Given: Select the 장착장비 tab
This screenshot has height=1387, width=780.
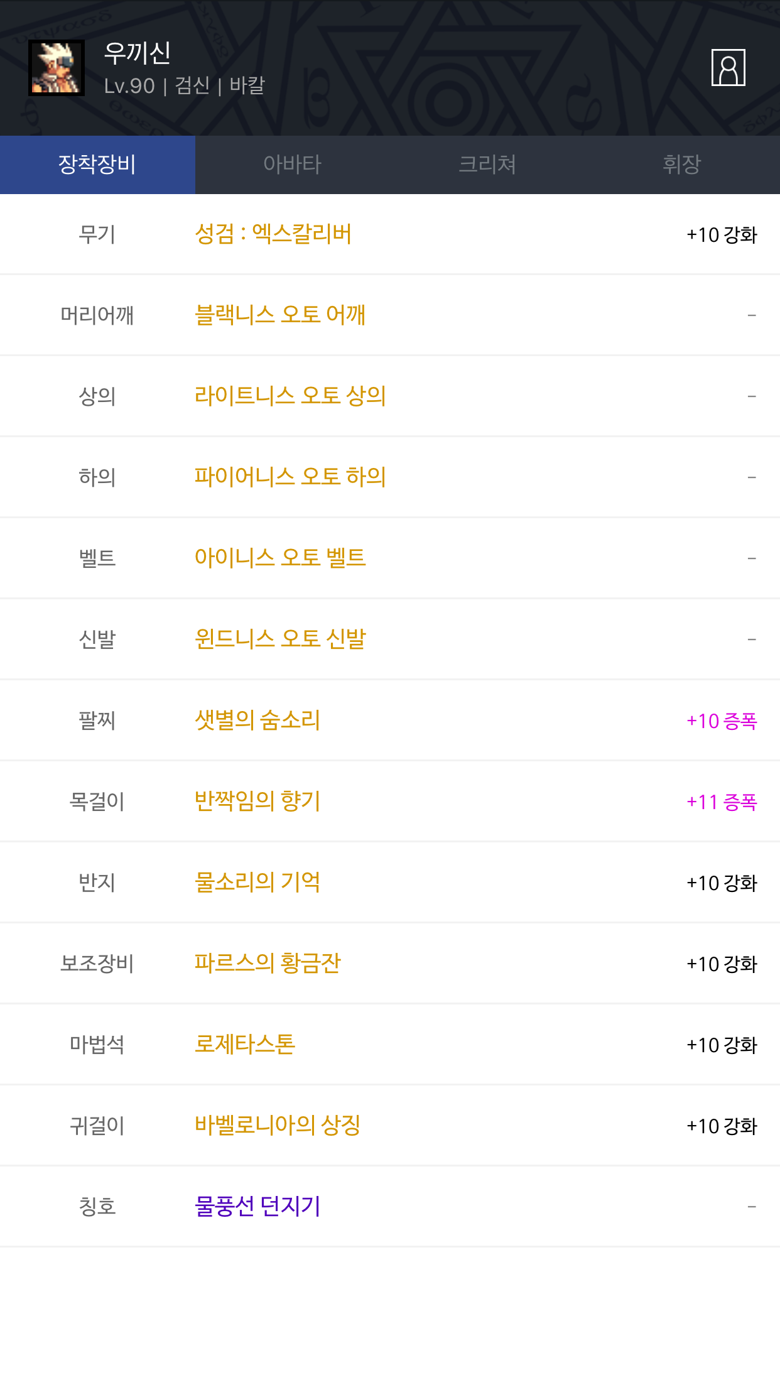Looking at the screenshot, I should point(97,165).
